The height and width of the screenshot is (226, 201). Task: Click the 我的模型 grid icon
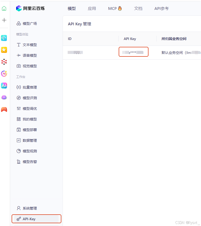tap(18, 119)
